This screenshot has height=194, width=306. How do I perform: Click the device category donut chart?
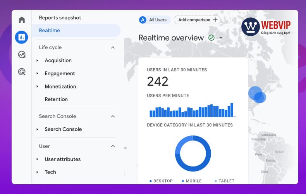coord(193,153)
